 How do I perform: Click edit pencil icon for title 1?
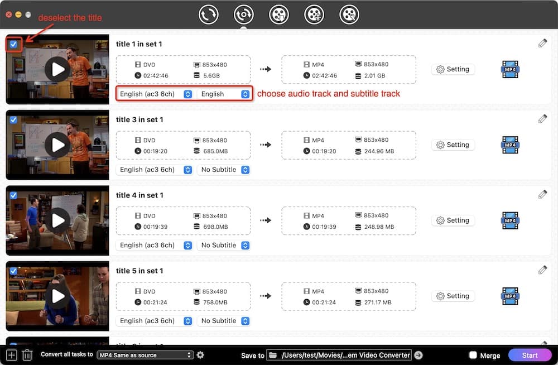click(x=542, y=44)
